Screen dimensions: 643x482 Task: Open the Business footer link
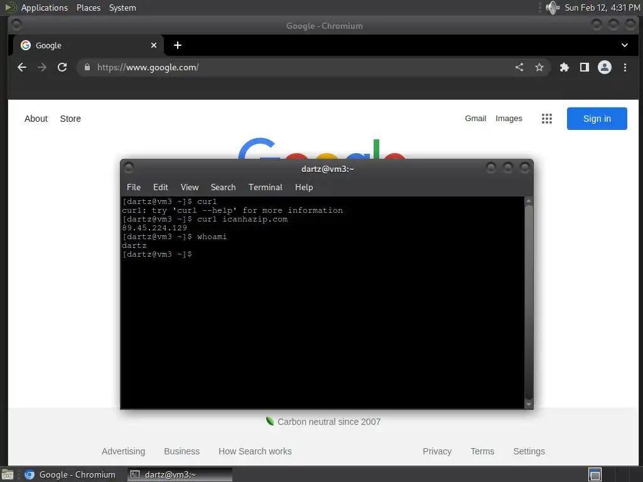(x=181, y=451)
